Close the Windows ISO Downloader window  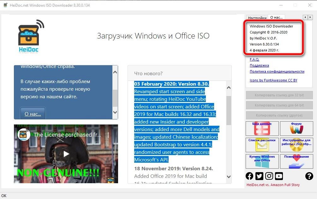[x=309, y=5]
